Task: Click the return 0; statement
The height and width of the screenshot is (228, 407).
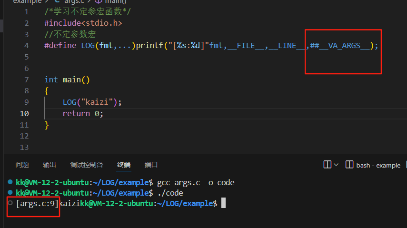Action: pyautogui.click(x=83, y=113)
